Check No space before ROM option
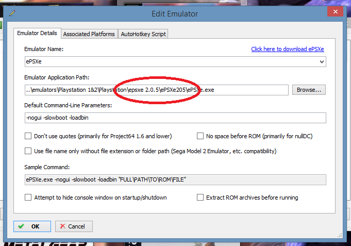 (200, 136)
